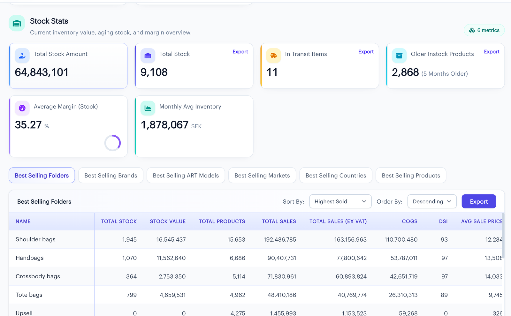
Task: Select the Upsell row name
Action: (24, 313)
